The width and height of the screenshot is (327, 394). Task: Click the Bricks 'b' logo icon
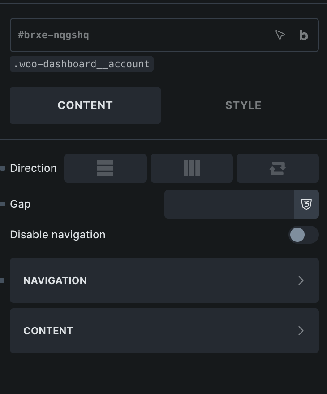pyautogui.click(x=304, y=35)
